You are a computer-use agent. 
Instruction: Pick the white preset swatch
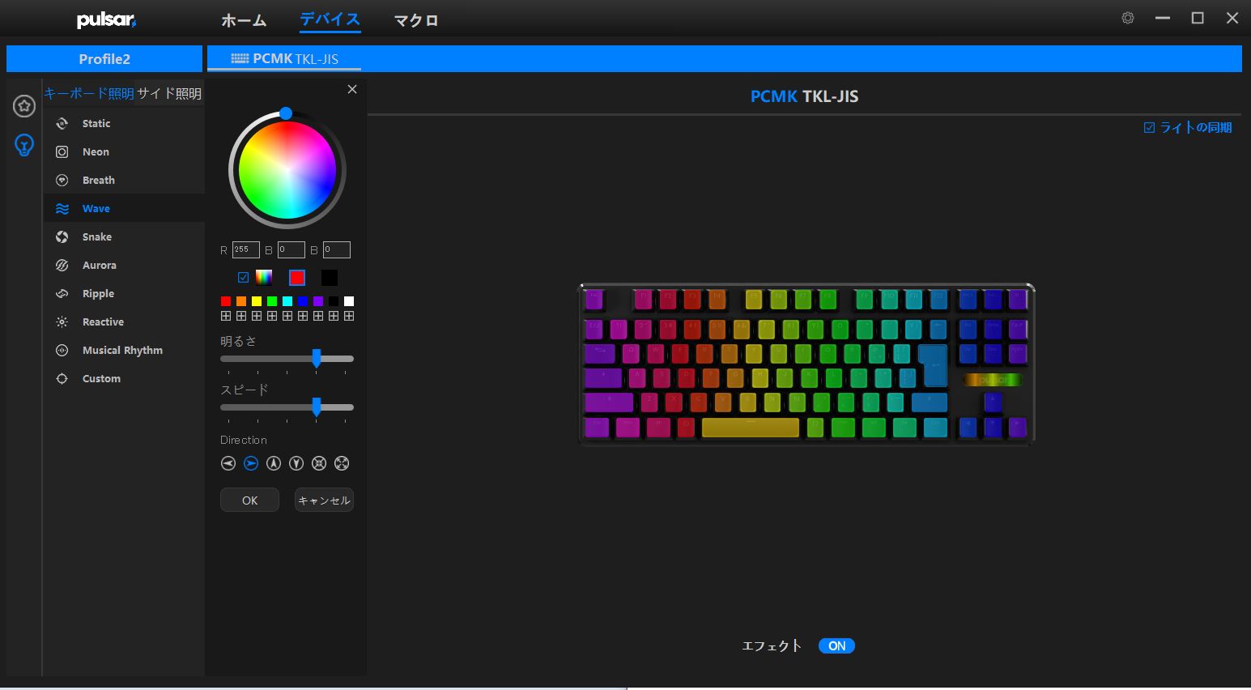(349, 301)
